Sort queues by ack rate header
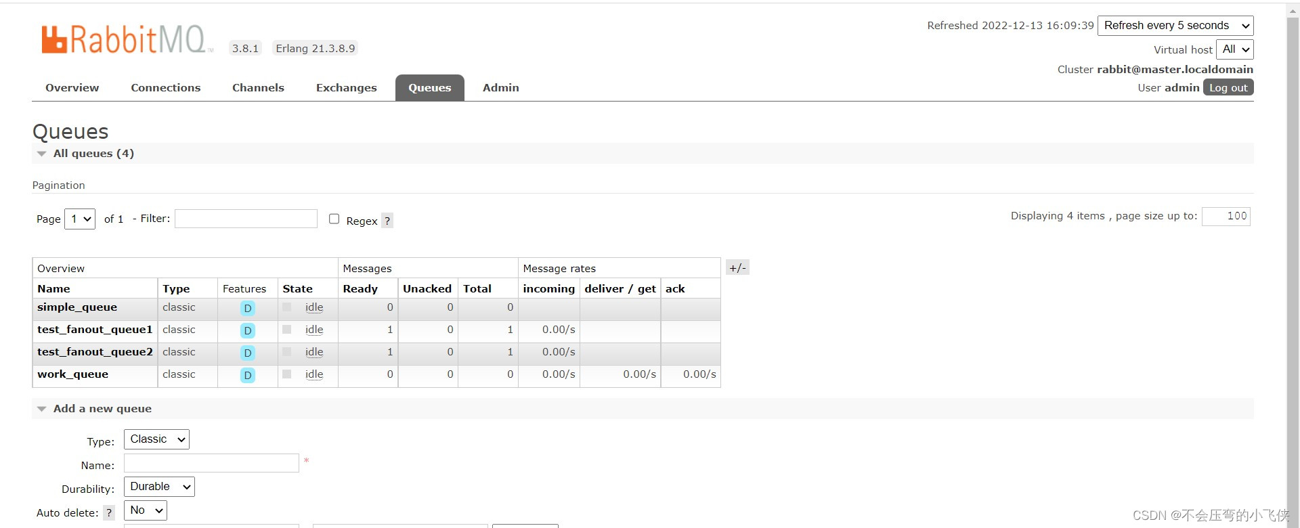The width and height of the screenshot is (1300, 528). (x=675, y=289)
